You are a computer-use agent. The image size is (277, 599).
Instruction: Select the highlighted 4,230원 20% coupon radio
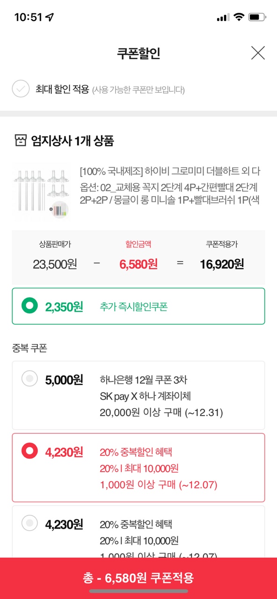[x=29, y=451]
